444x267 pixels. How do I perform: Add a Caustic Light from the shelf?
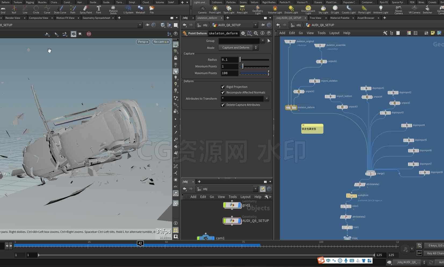[x=349, y=10]
